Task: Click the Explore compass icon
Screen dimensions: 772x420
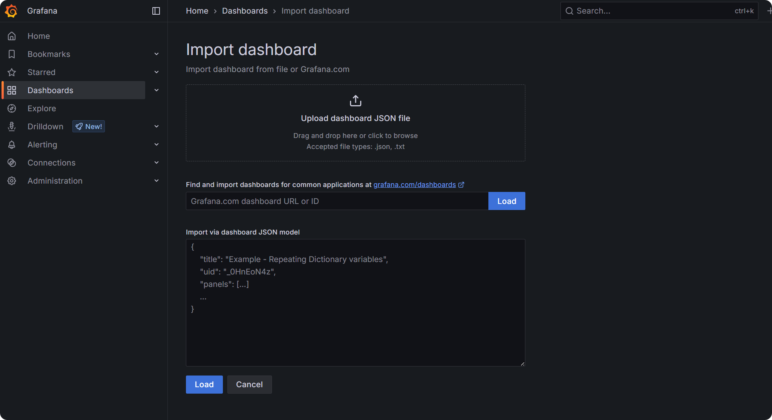Action: 12,109
